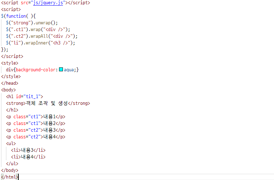Click the $(function( ){ line
Image resolution: width=274 pixels, height=180 pixels.
click(x=18, y=16)
